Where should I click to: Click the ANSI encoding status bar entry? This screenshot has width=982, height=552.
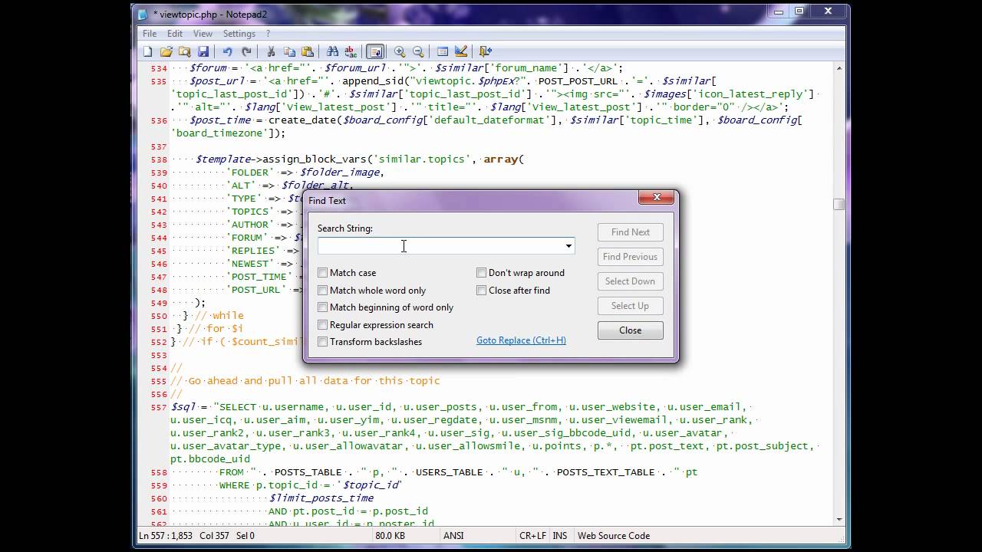pyautogui.click(x=453, y=536)
